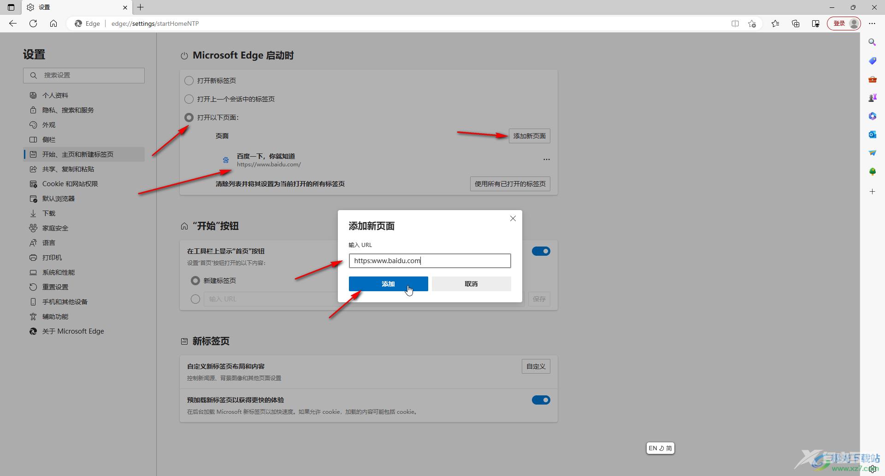Open 辅助功能 settings section
The width and height of the screenshot is (885, 476).
[84, 317]
